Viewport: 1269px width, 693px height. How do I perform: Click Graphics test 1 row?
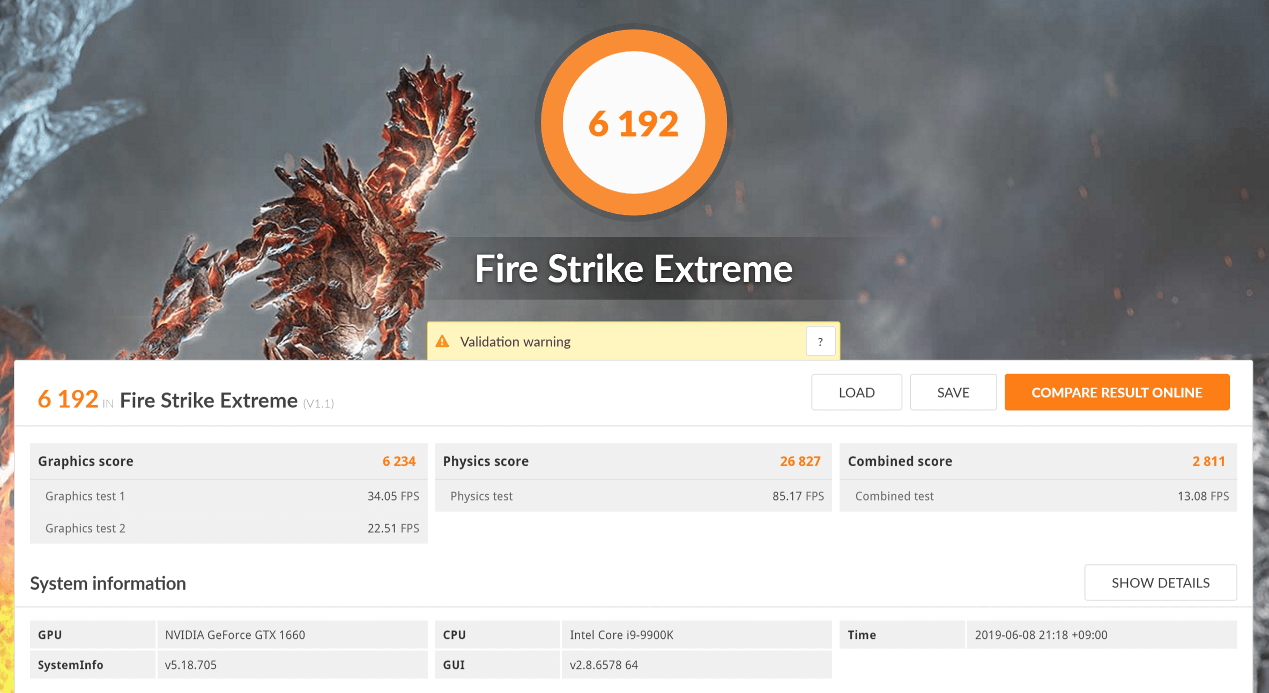229,496
